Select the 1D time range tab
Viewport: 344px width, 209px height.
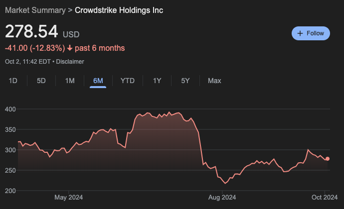13,81
